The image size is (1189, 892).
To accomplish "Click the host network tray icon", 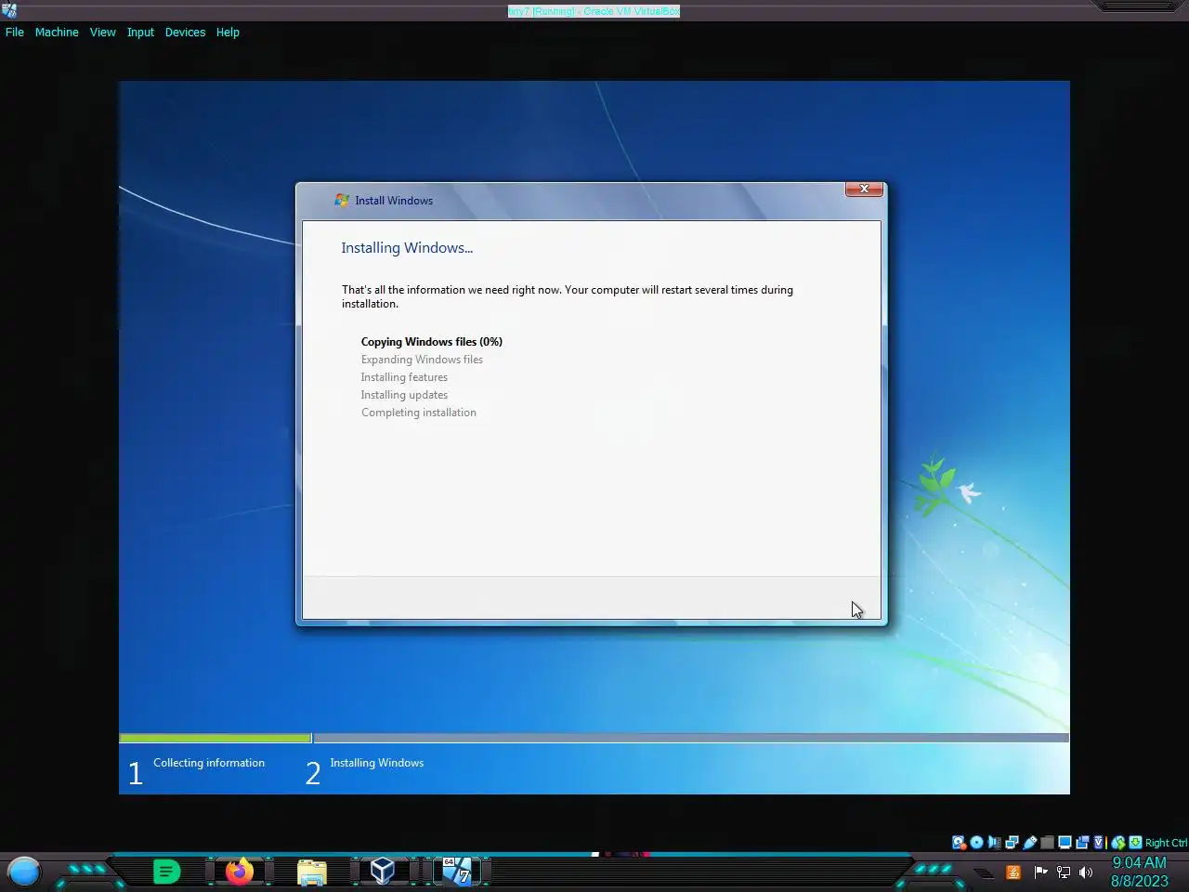I will click(1064, 872).
